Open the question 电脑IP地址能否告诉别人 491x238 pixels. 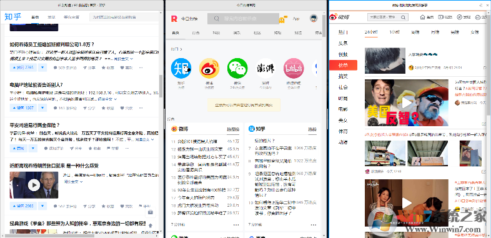pos(36,85)
